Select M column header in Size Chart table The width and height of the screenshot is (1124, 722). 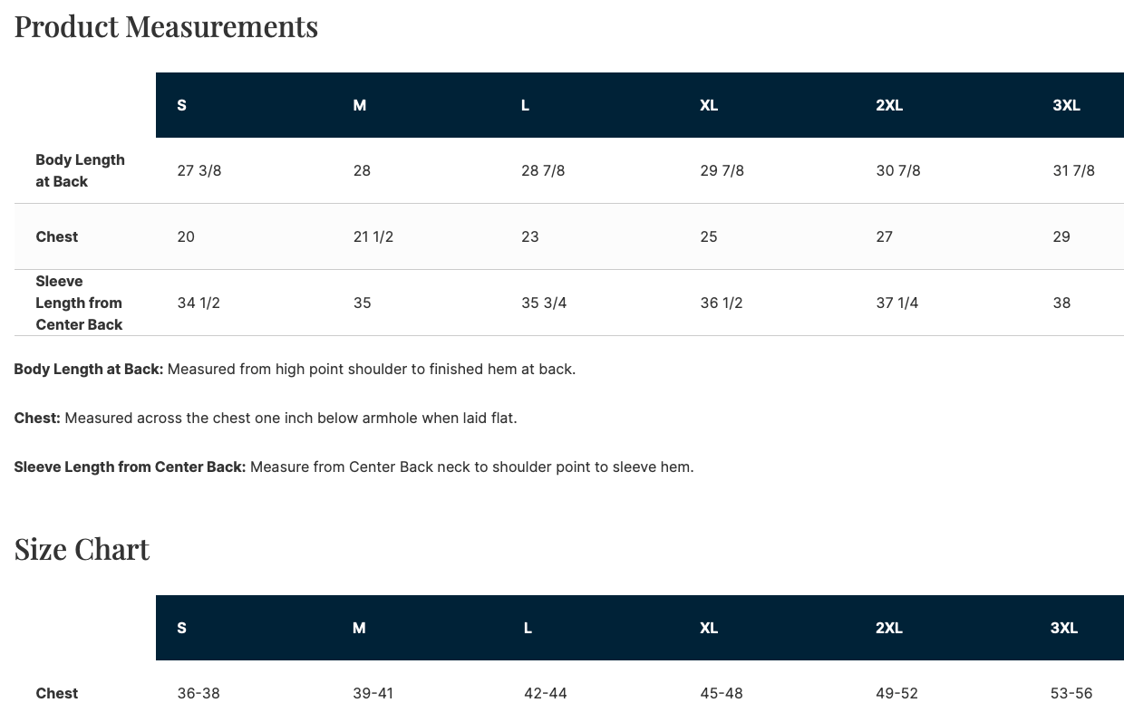(359, 628)
